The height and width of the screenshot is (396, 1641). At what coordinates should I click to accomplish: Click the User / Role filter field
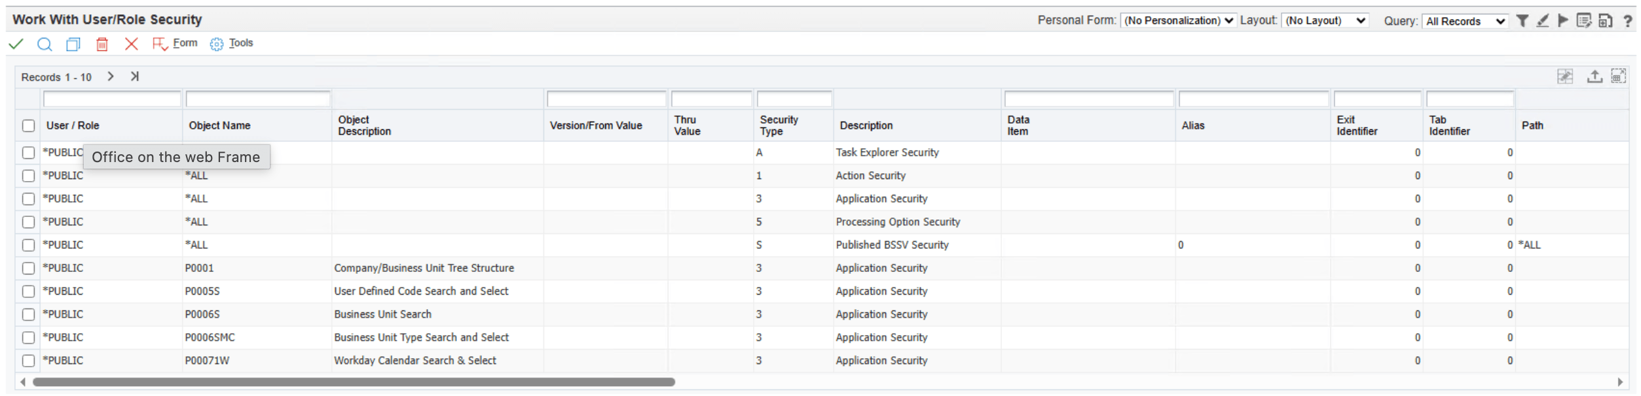(112, 99)
